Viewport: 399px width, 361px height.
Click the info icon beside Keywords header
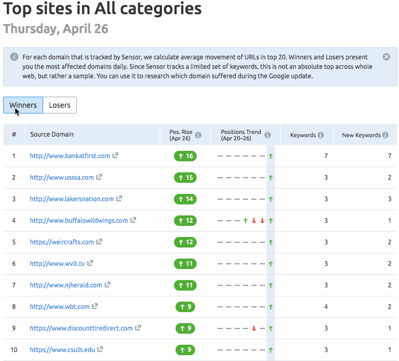click(x=321, y=135)
